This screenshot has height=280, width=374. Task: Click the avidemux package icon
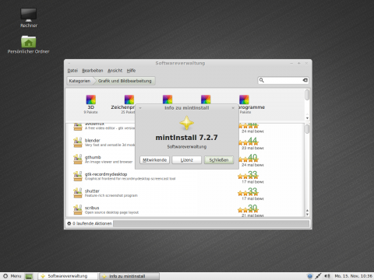[x=78, y=127]
